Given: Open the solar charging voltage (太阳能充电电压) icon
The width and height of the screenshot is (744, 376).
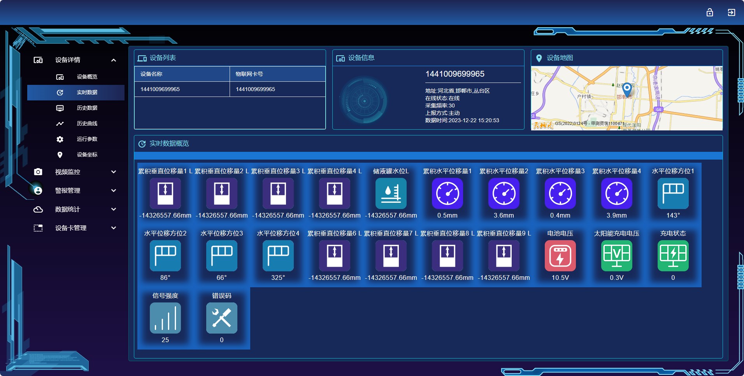Looking at the screenshot, I should point(616,256).
